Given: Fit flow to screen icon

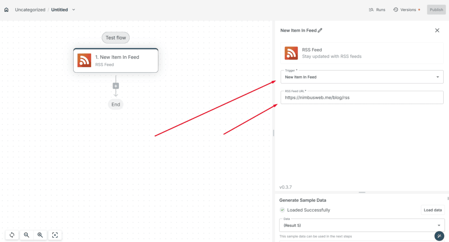Looking at the screenshot, I should click(55, 235).
